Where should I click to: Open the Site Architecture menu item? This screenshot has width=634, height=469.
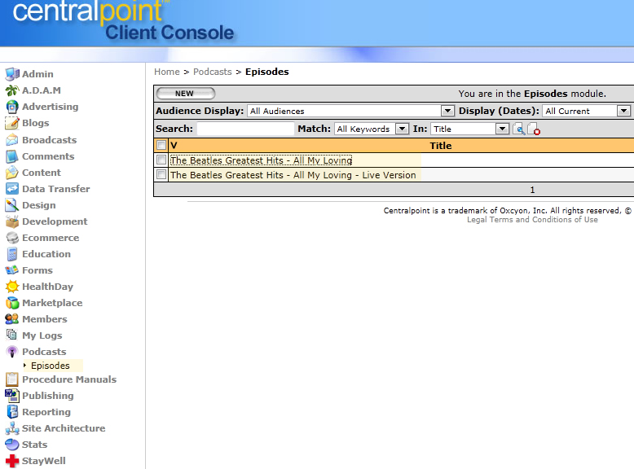click(x=64, y=428)
